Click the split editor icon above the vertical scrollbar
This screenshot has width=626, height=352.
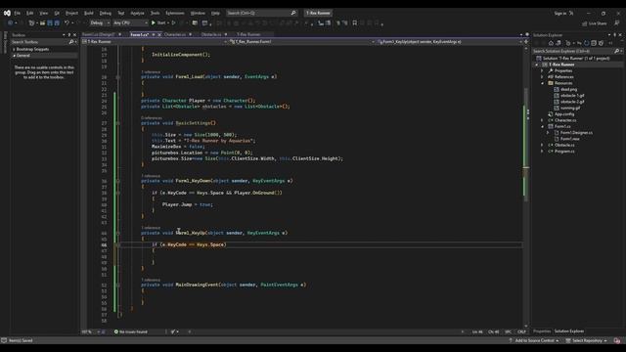coord(526,41)
